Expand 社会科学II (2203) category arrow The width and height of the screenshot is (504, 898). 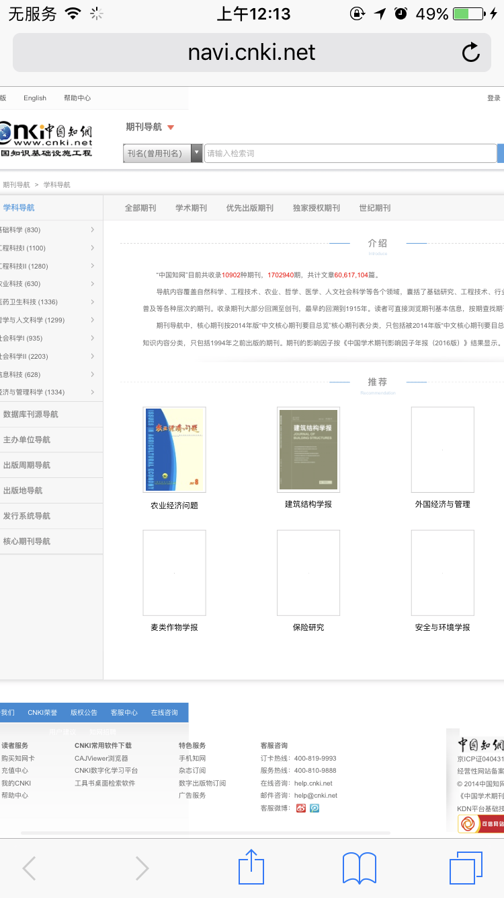pyautogui.click(x=92, y=356)
